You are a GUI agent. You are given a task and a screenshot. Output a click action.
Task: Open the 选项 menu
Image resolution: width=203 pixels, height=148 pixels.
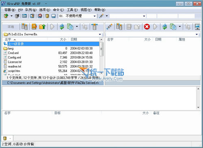45,10
